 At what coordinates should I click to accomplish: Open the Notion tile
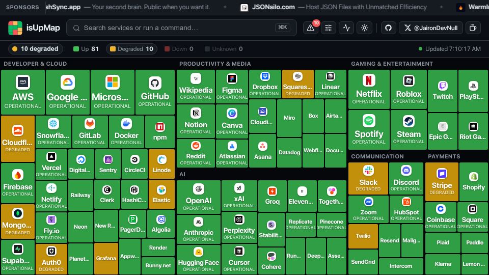coord(196,121)
